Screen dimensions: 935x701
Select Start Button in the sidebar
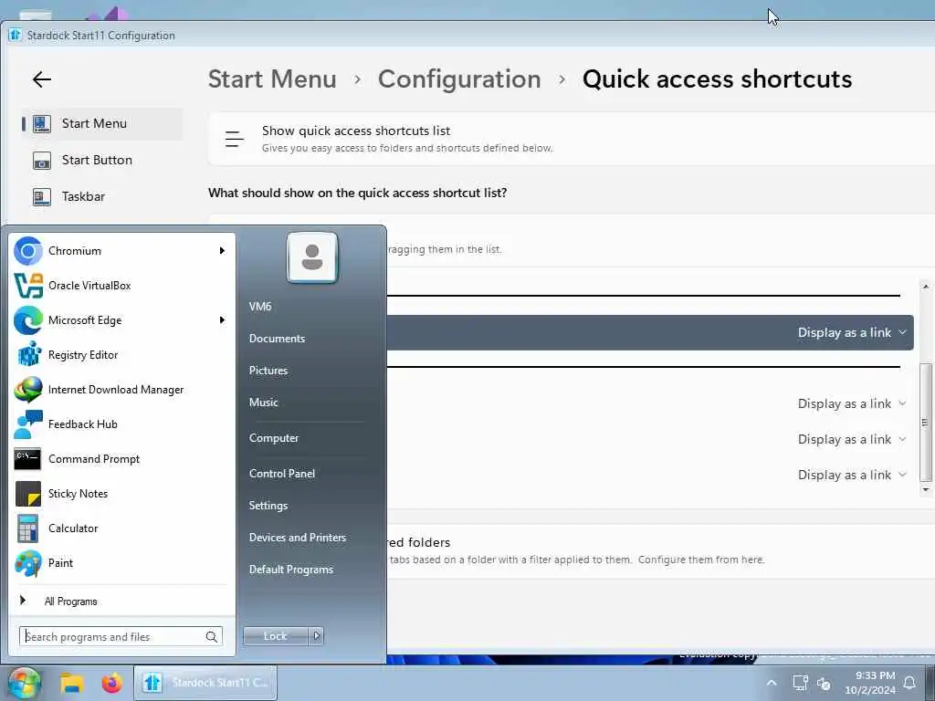coord(102,161)
